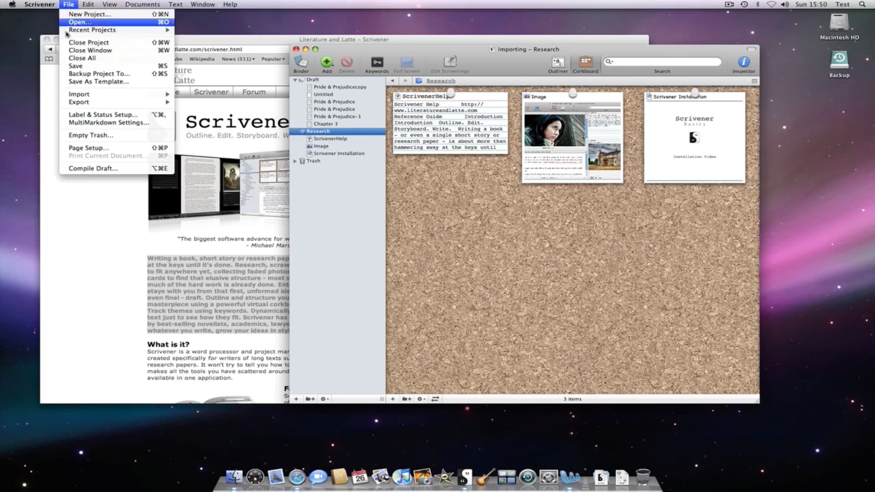The width and height of the screenshot is (875, 492).
Task: Click the Forum tab on the Safari page
Action: pos(254,92)
